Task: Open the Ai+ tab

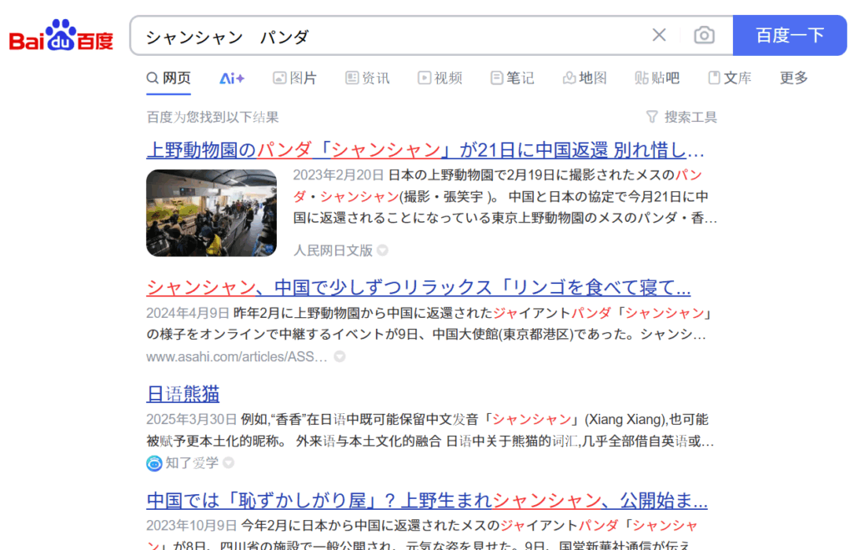Action: pyautogui.click(x=232, y=78)
